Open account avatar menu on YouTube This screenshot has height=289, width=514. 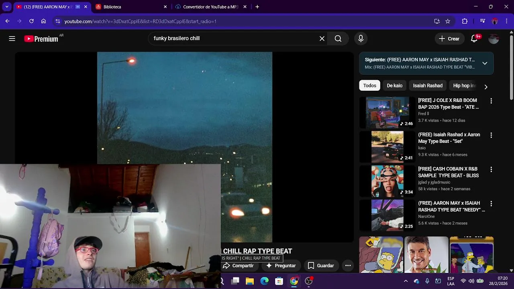[494, 39]
